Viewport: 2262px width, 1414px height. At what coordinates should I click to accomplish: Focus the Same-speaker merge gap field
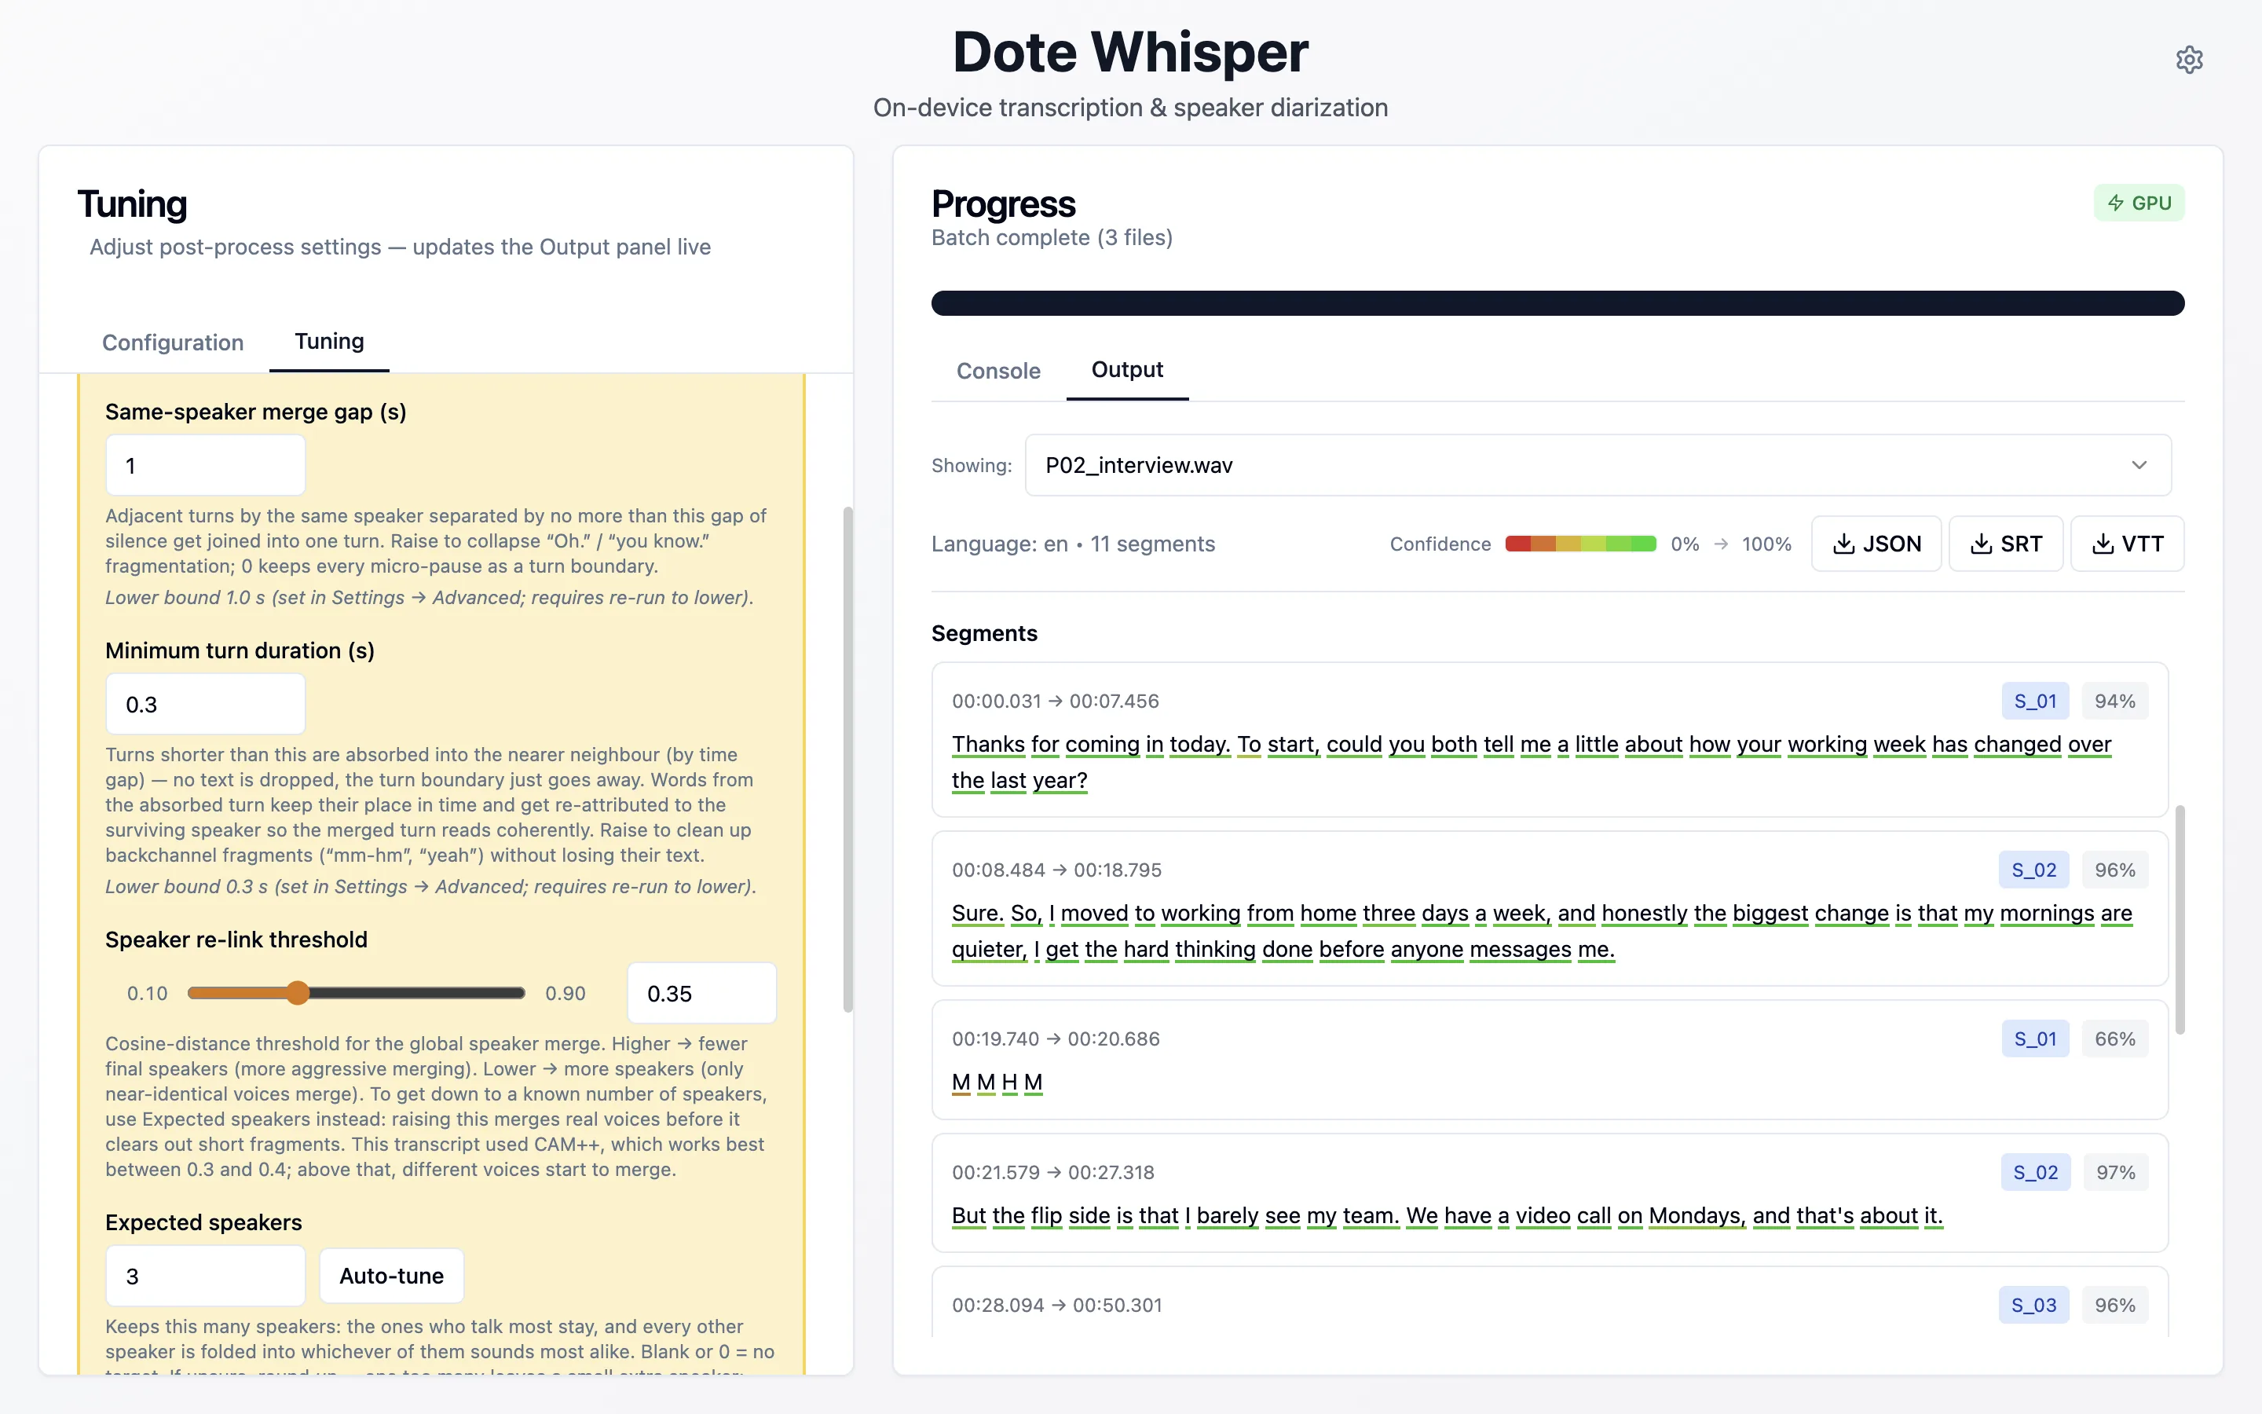point(206,465)
